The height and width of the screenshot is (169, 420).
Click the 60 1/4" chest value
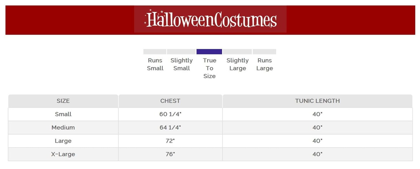tap(170, 114)
